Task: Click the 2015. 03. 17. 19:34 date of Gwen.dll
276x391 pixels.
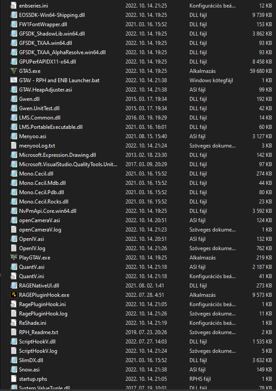Action: tap(146, 99)
